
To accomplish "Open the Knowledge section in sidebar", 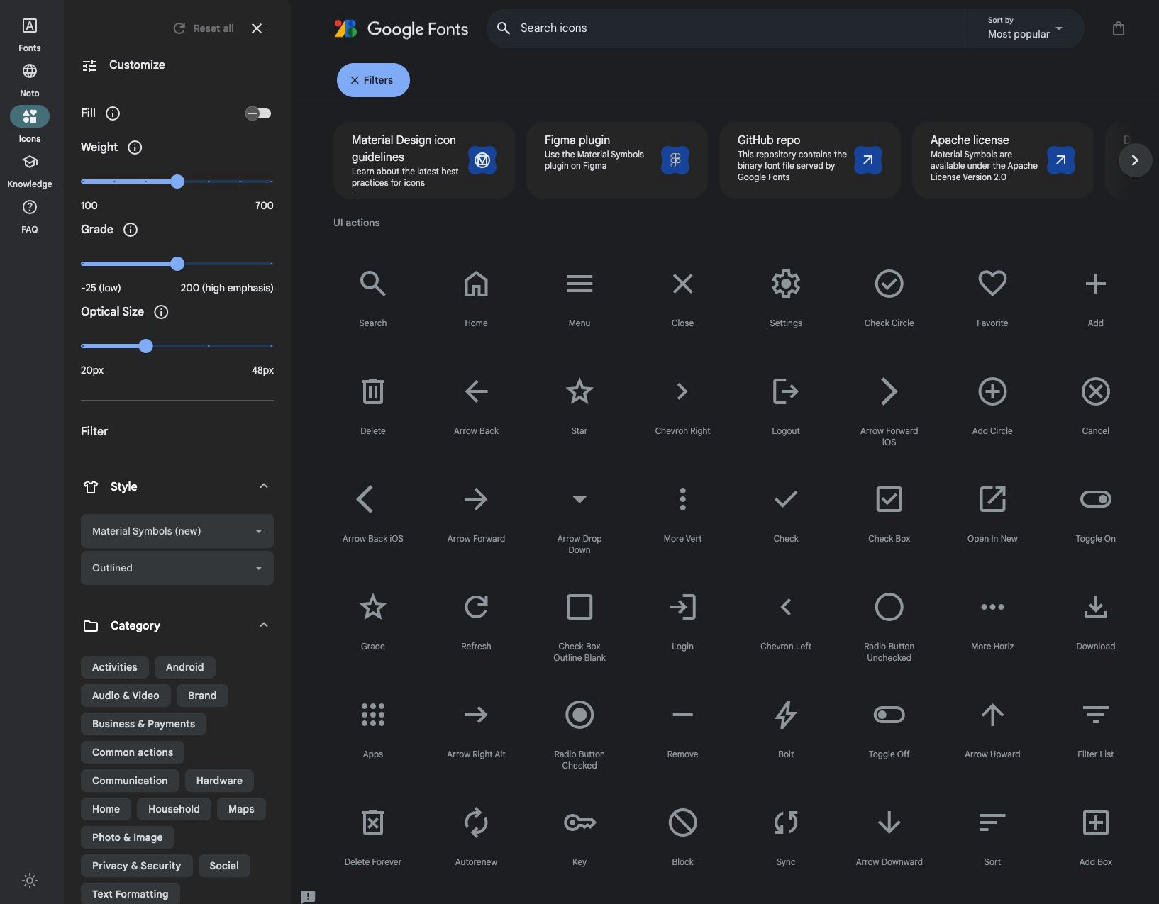I will tap(30, 170).
